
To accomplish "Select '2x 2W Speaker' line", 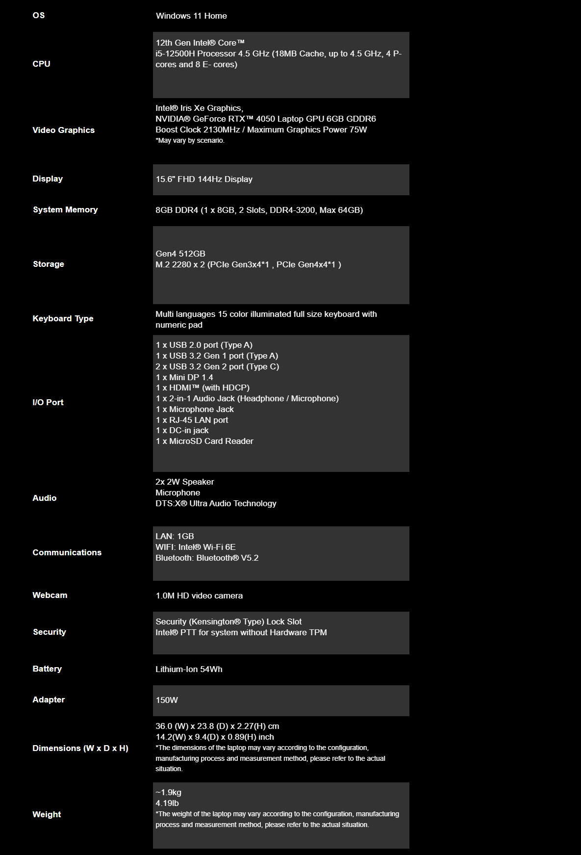I will coord(185,482).
